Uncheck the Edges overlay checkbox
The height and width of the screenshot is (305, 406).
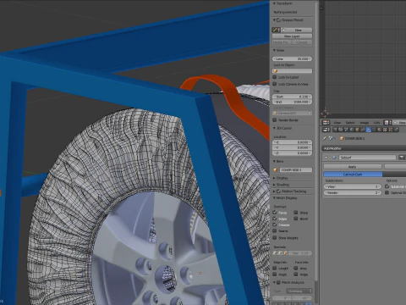click(x=275, y=219)
